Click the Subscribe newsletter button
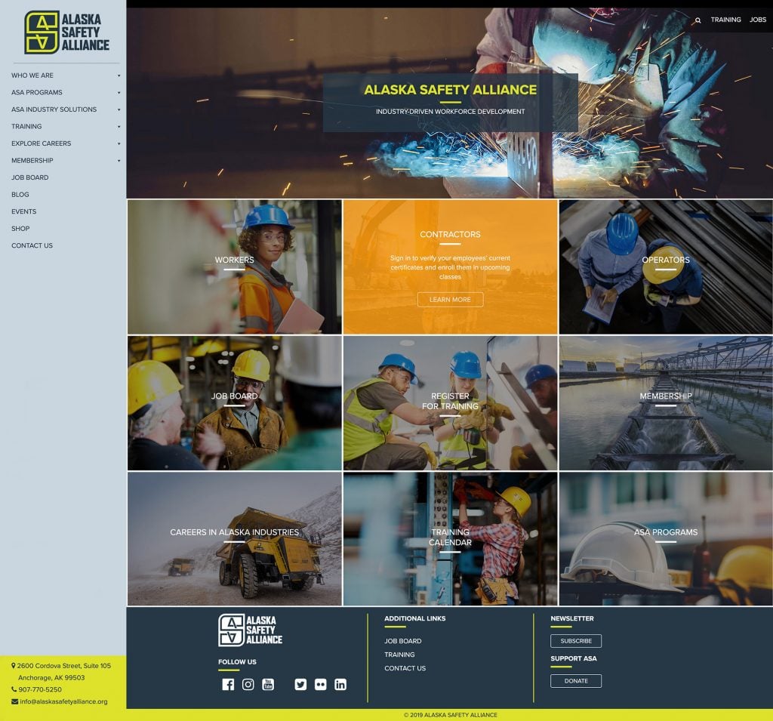Screen dimensions: 773x721 coord(576,641)
